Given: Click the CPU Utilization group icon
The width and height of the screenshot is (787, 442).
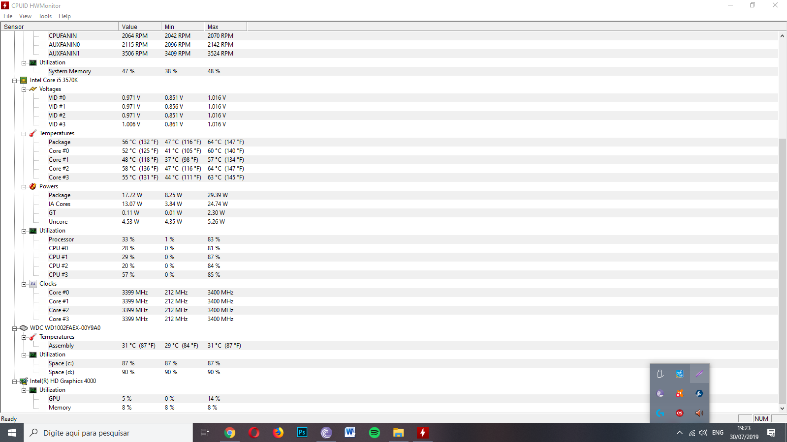Looking at the screenshot, I should [x=33, y=231].
